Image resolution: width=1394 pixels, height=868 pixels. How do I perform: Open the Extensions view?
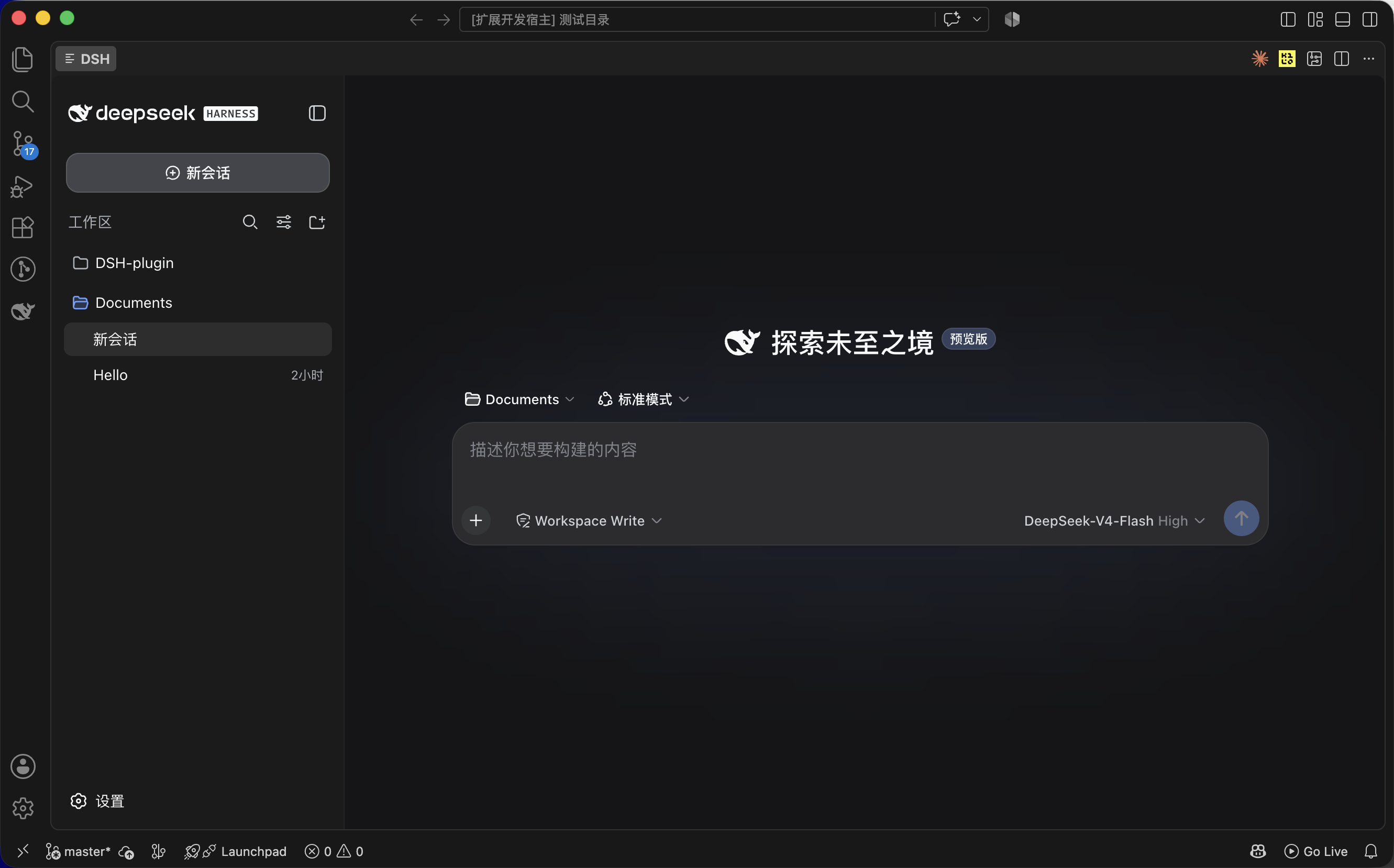pos(23,228)
